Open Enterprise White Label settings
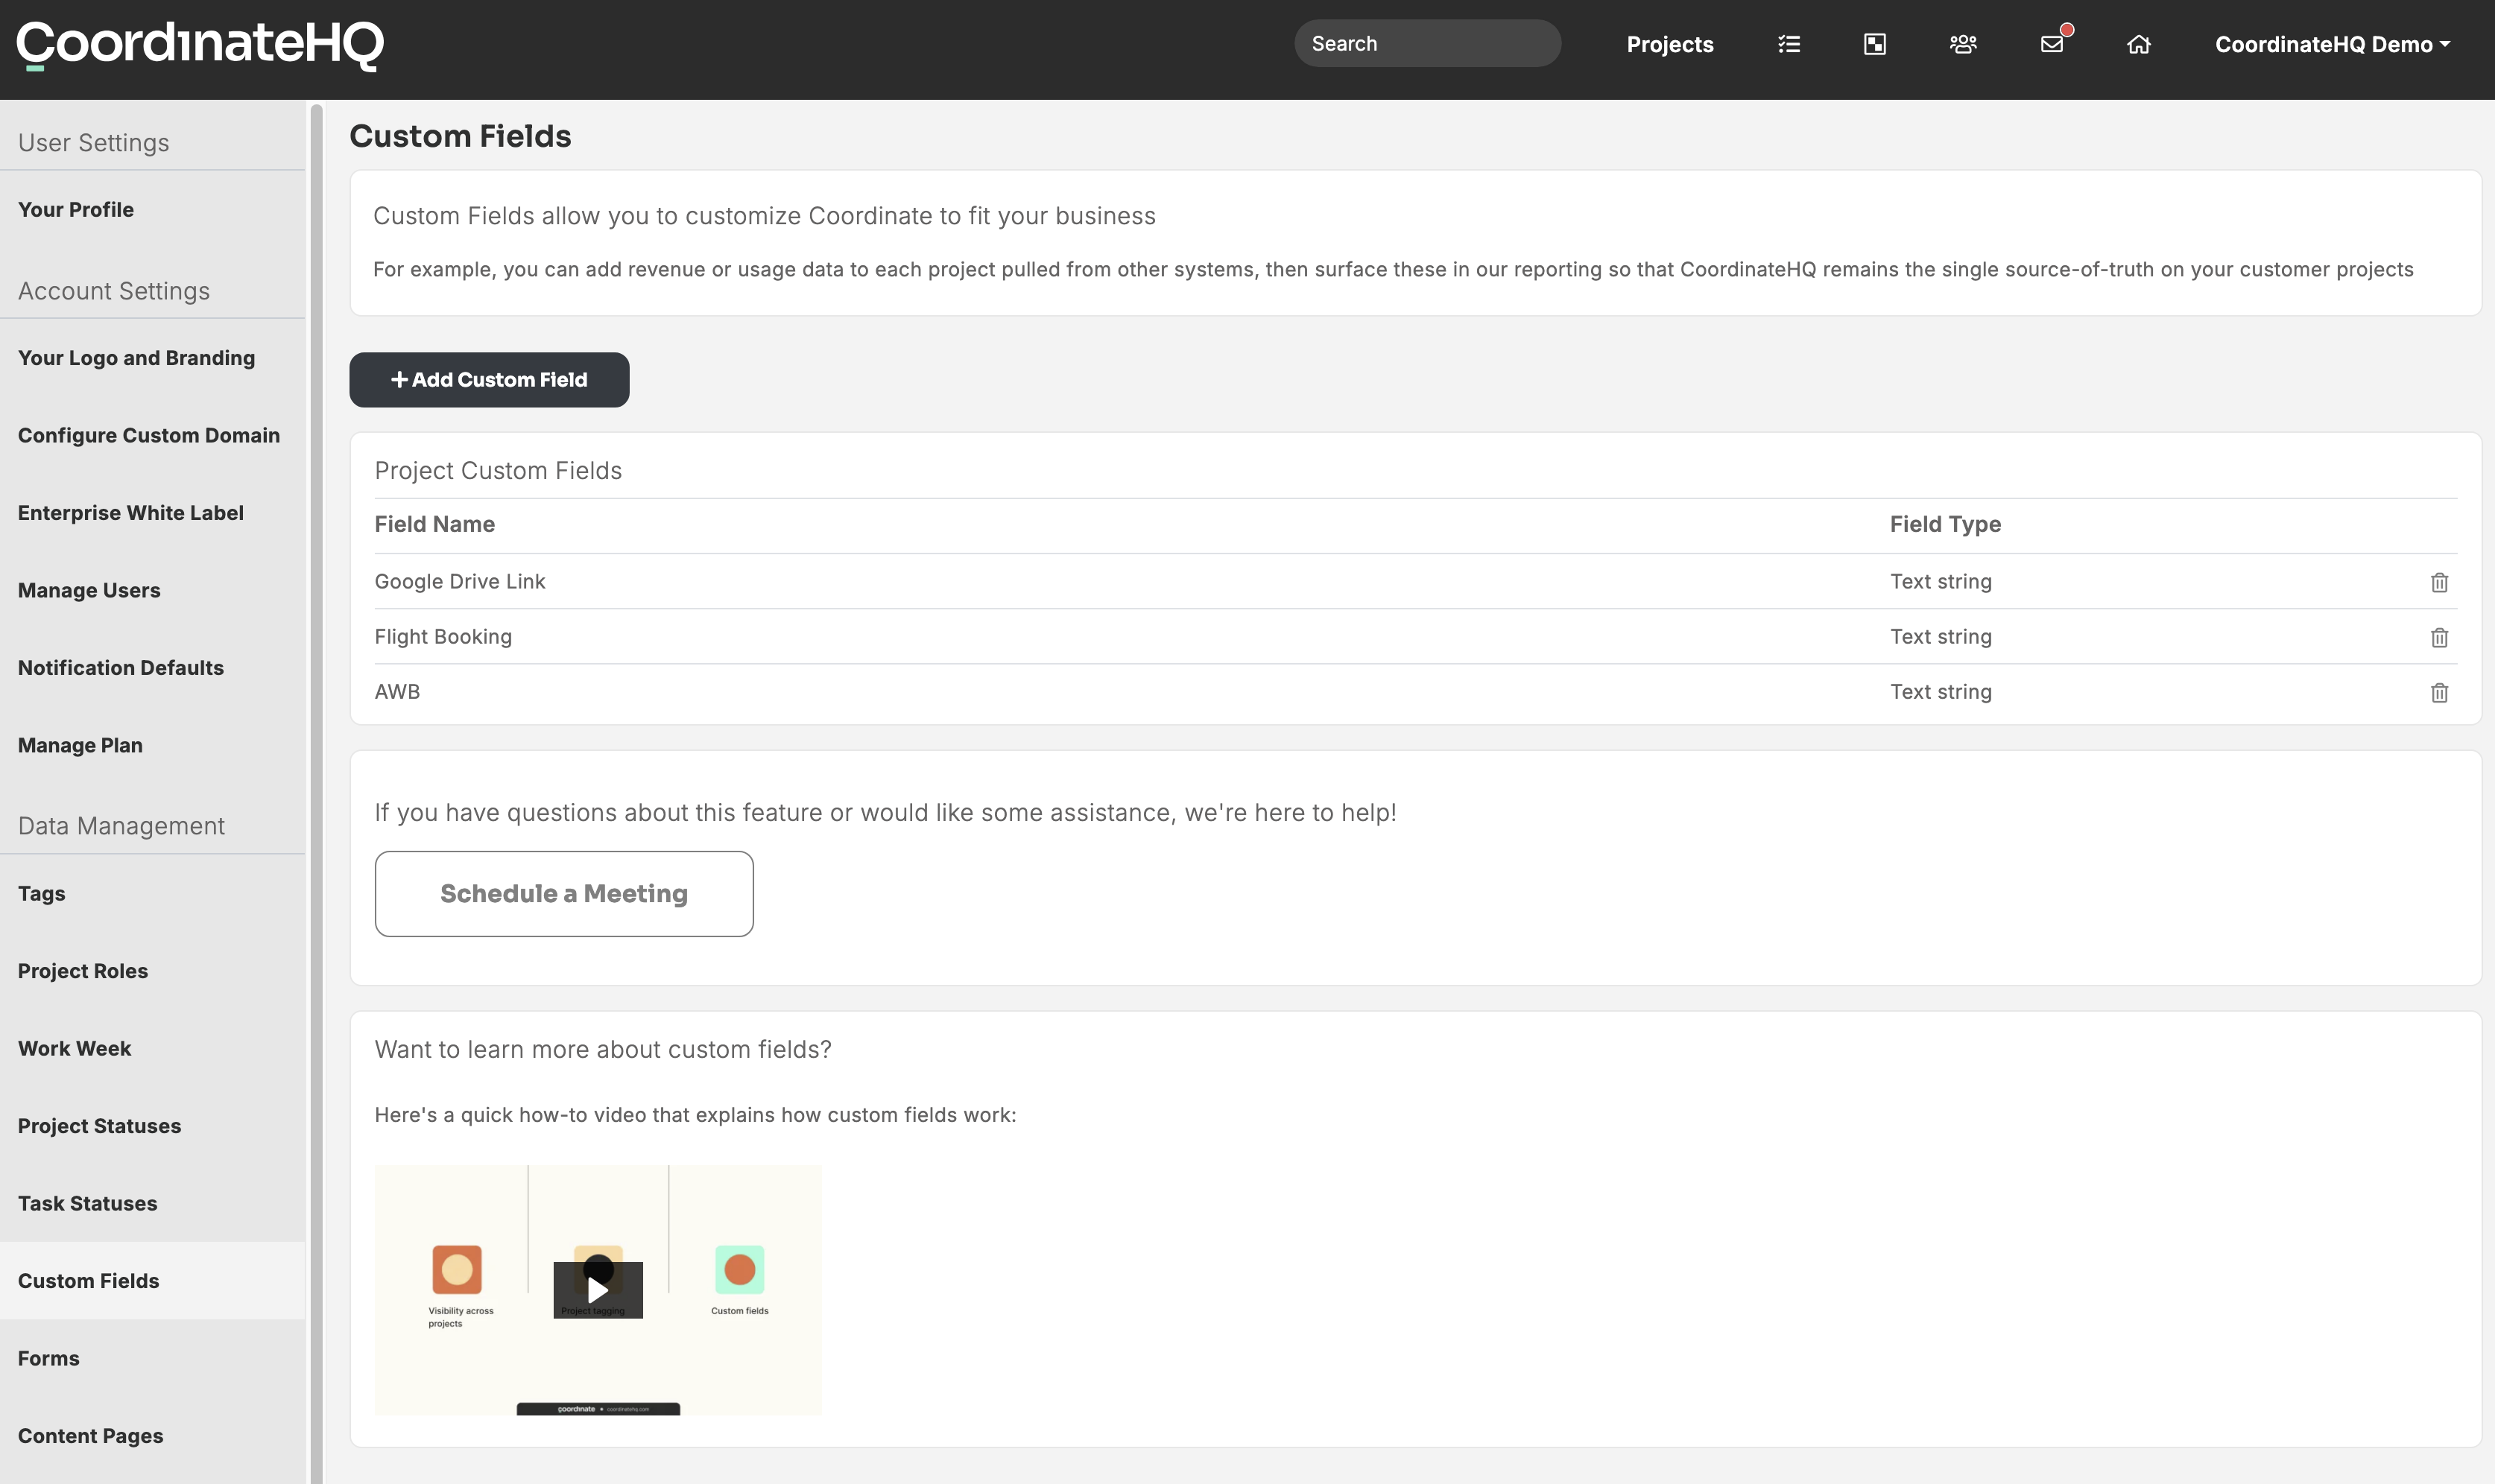 [131, 513]
